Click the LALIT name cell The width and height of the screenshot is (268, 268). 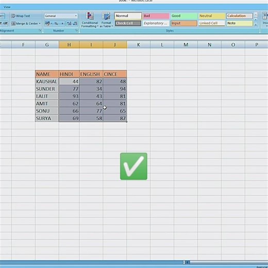pos(47,96)
